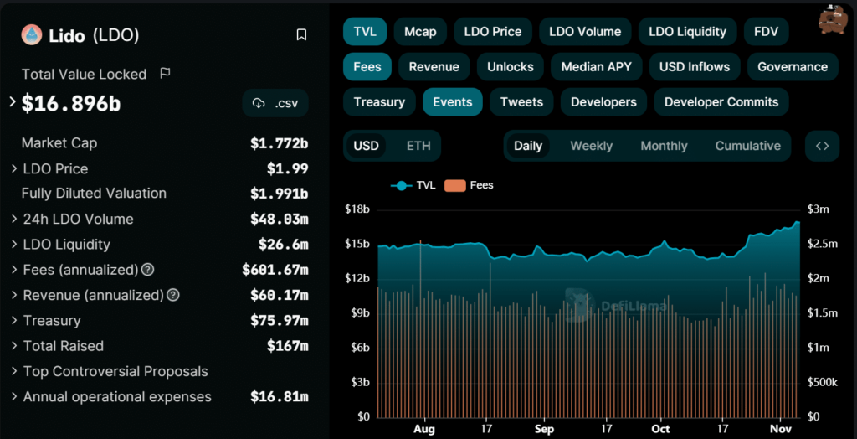Image resolution: width=857 pixels, height=439 pixels.
Task: Open the embed code brackets button
Action: [x=822, y=146]
